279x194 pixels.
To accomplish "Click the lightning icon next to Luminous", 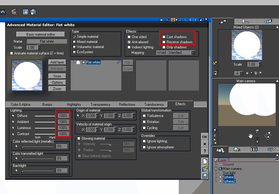I will pos(13,128).
